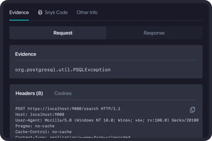Click the Host: localhost:9000 header line
Screen dimensions: 212x141
click(x=40, y=114)
